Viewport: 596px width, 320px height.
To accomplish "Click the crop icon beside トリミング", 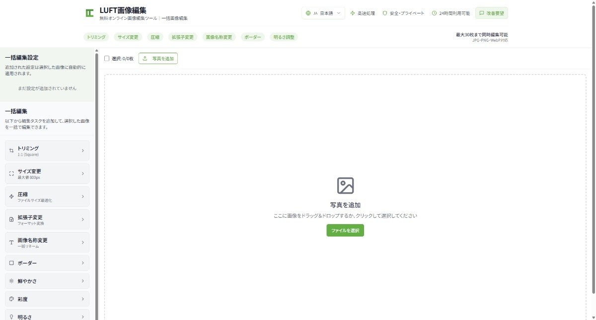I will pyautogui.click(x=11, y=151).
